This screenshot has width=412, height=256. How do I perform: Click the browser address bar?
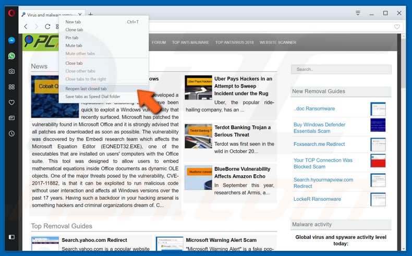(x=271, y=27)
